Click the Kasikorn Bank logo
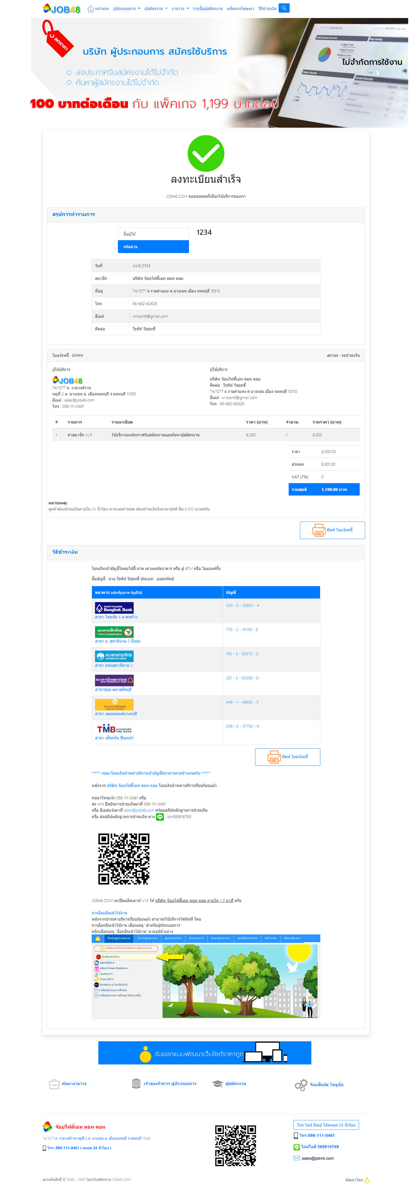The width and height of the screenshot is (412, 1188). pyautogui.click(x=114, y=632)
